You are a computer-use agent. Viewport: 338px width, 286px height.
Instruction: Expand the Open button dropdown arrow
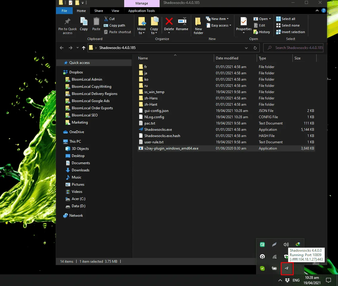click(x=270, y=19)
